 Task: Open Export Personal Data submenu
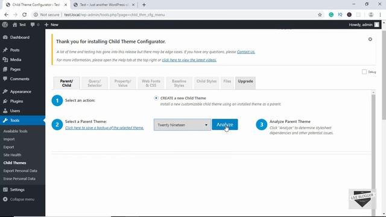tap(20, 171)
